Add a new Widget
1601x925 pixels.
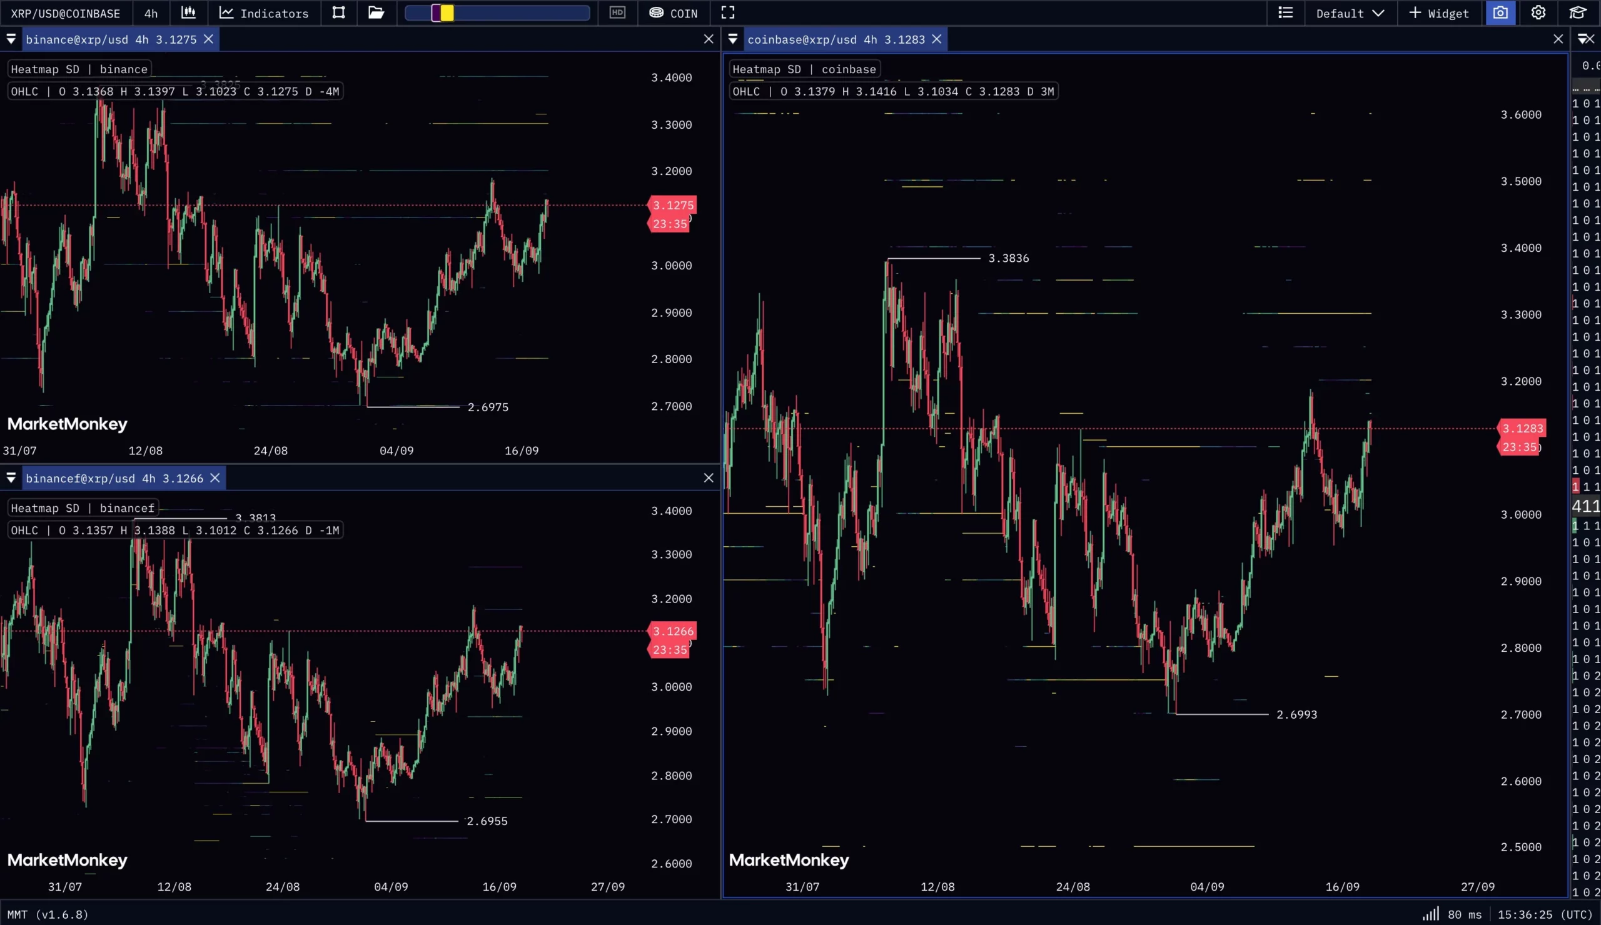pos(1439,12)
